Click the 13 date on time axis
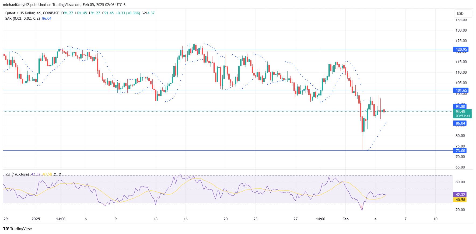The image size is (476, 234). [x=156, y=219]
